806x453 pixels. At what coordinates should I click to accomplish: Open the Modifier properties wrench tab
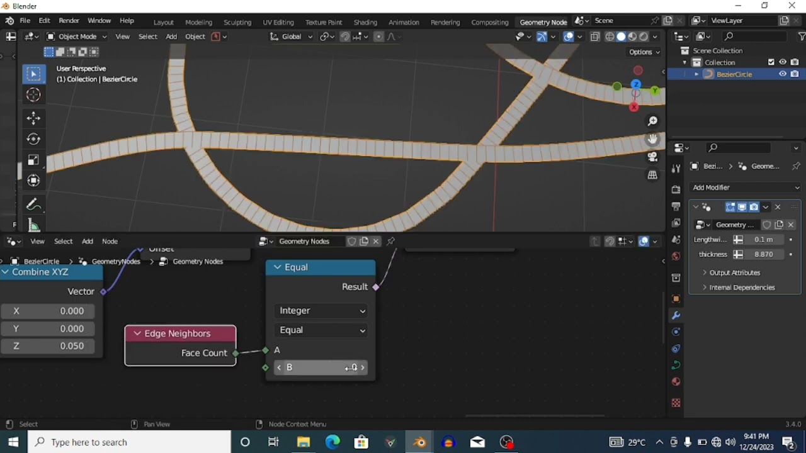pos(676,315)
